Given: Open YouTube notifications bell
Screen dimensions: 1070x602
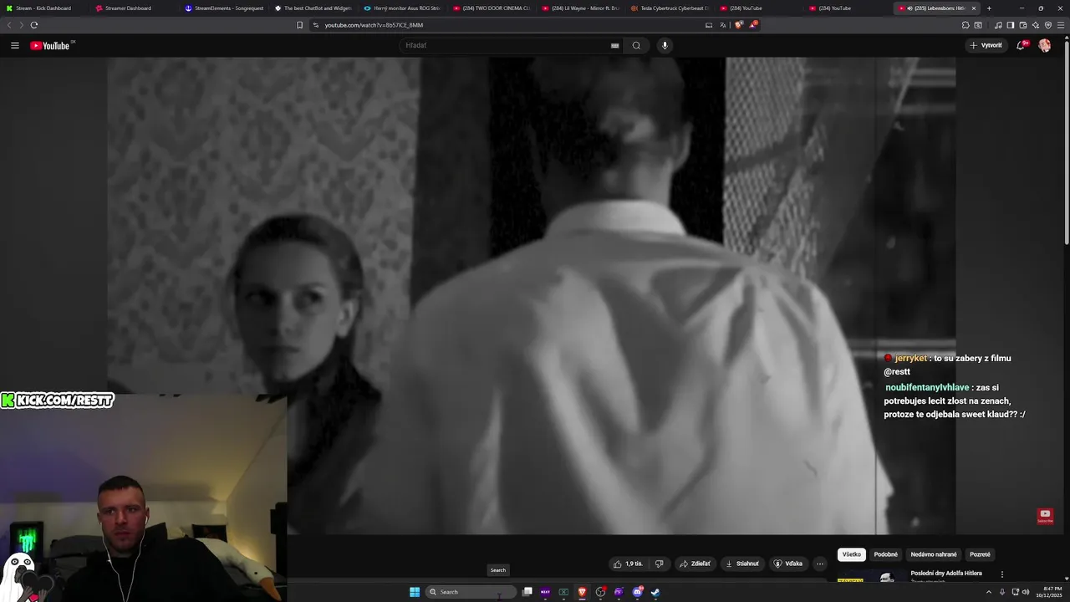Looking at the screenshot, I should click(x=1021, y=45).
